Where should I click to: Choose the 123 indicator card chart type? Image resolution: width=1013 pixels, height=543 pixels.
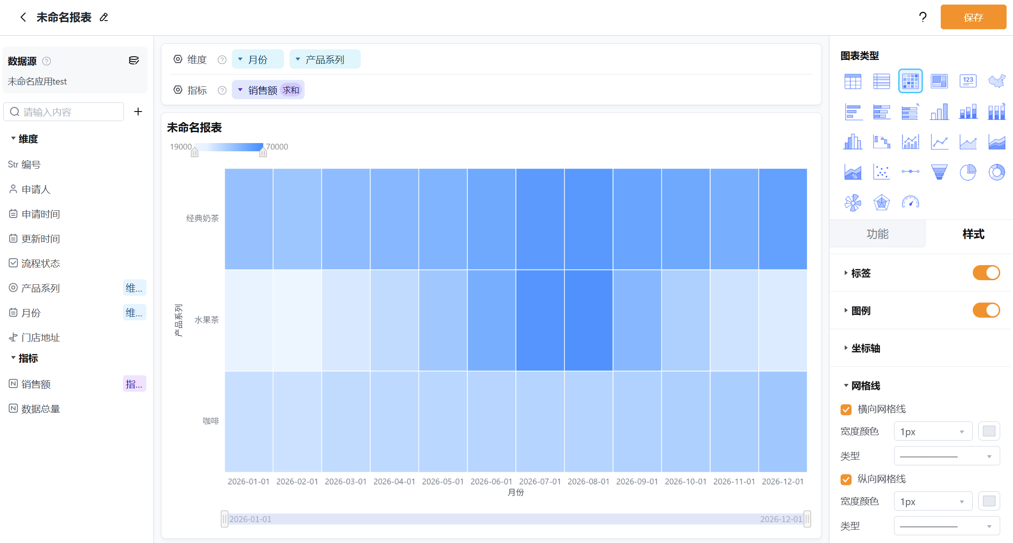pyautogui.click(x=968, y=81)
